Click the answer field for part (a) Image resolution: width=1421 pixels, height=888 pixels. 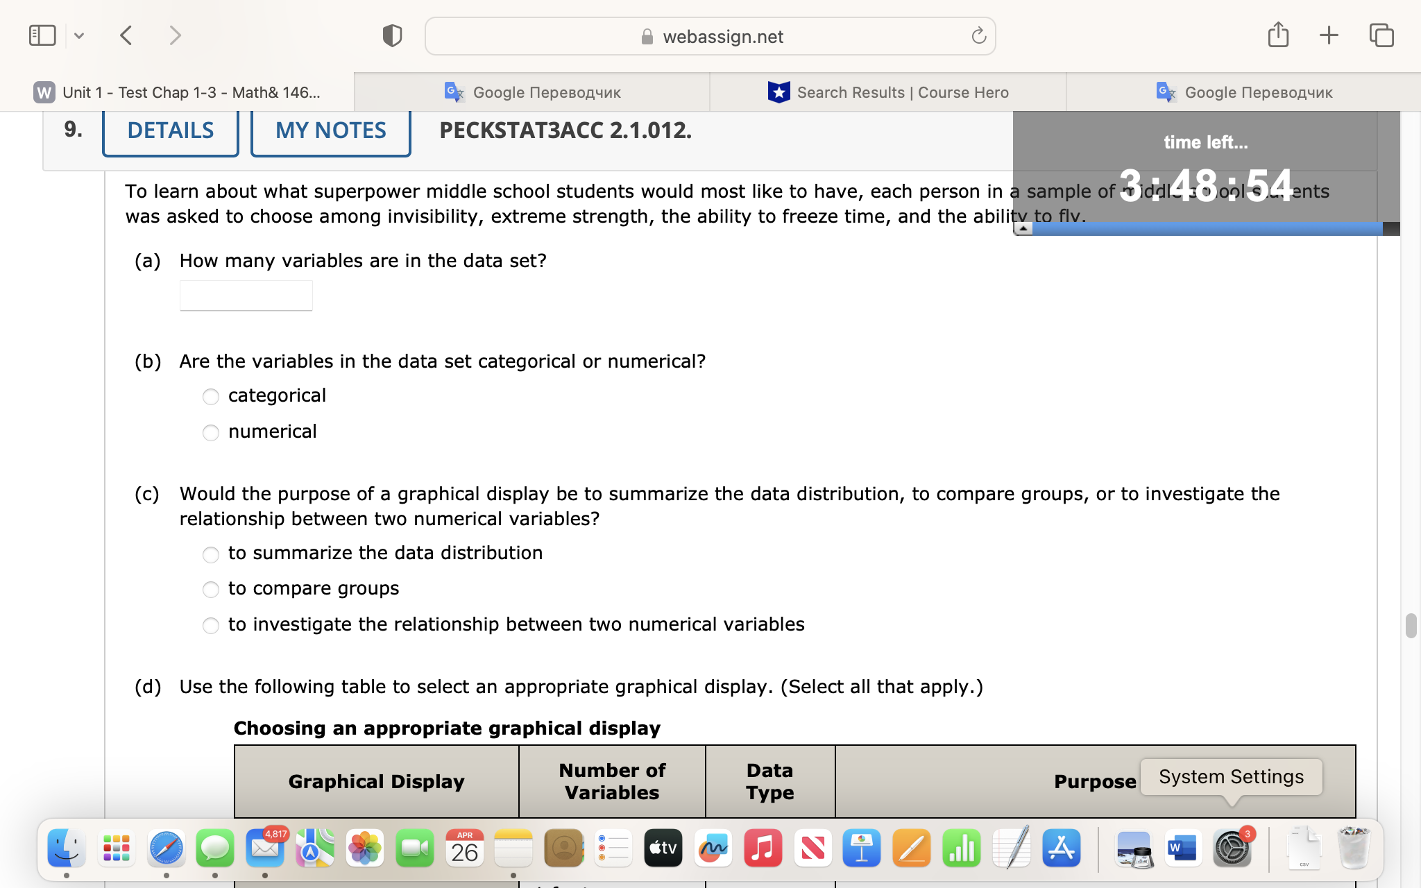tap(246, 295)
